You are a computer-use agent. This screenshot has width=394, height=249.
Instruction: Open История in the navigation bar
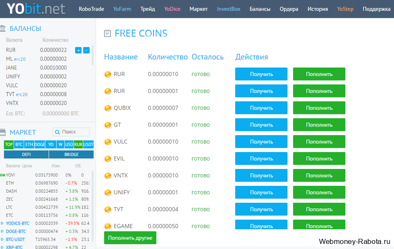click(x=318, y=9)
